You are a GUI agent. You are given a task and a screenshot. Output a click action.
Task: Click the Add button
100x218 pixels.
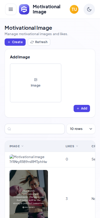point(82,108)
